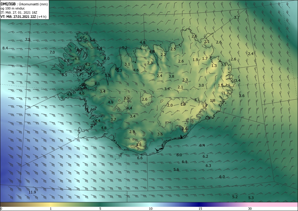Click the map value '3.8'
This screenshot has width=298, height=211.
[171, 76]
